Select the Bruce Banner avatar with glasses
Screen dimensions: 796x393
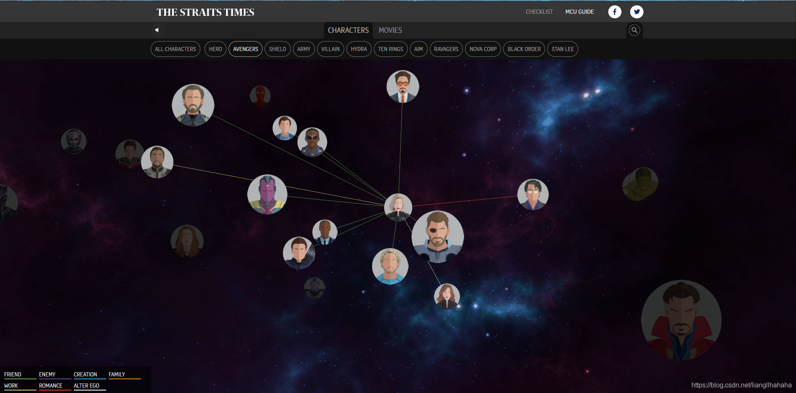click(x=533, y=194)
